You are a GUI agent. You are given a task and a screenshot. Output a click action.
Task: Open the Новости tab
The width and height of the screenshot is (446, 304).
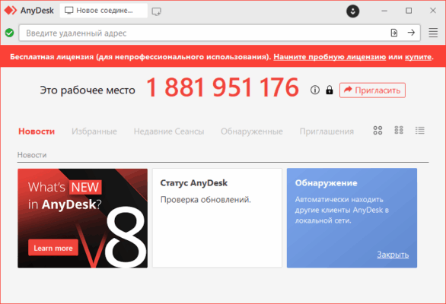tap(37, 131)
